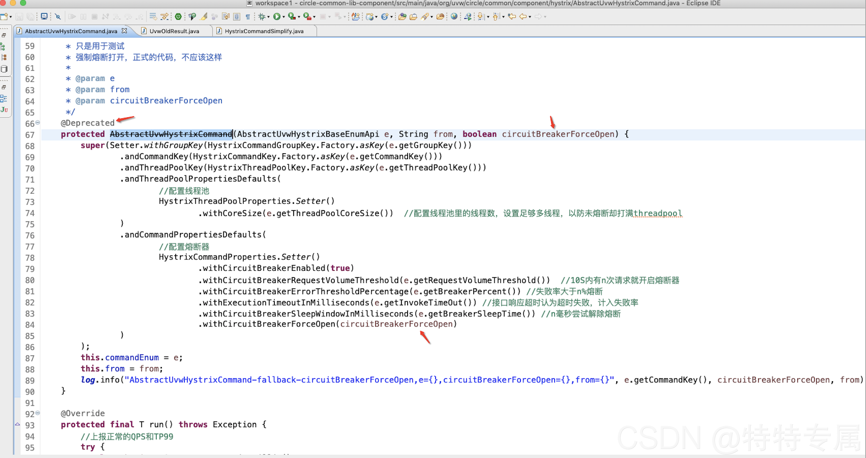This screenshot has width=866, height=458.
Task: Toggle Skip All Breakpoints icon
Action: [58, 16]
